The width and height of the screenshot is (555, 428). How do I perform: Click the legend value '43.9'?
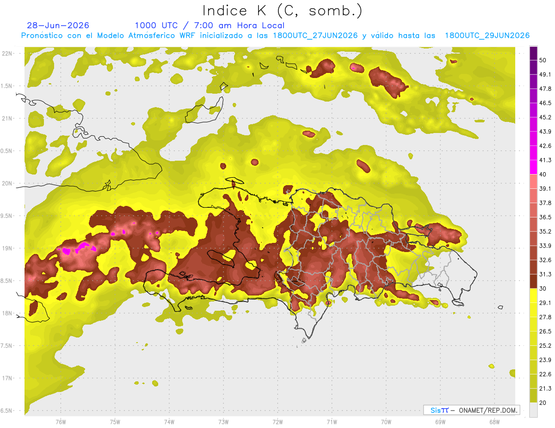545,132
